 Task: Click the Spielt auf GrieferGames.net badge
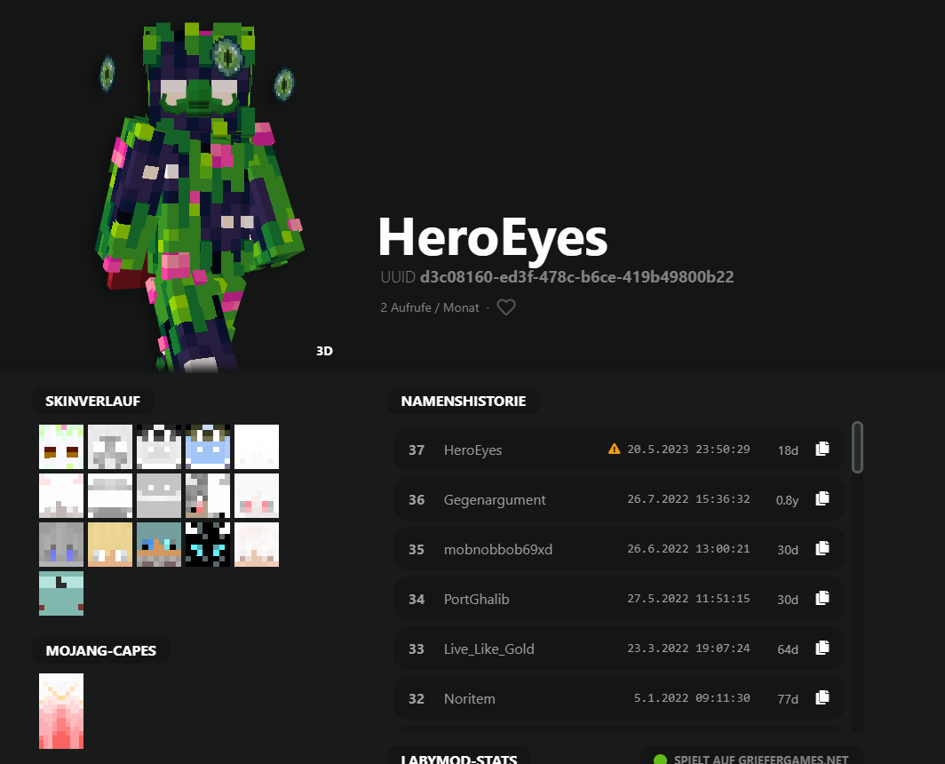point(751,759)
